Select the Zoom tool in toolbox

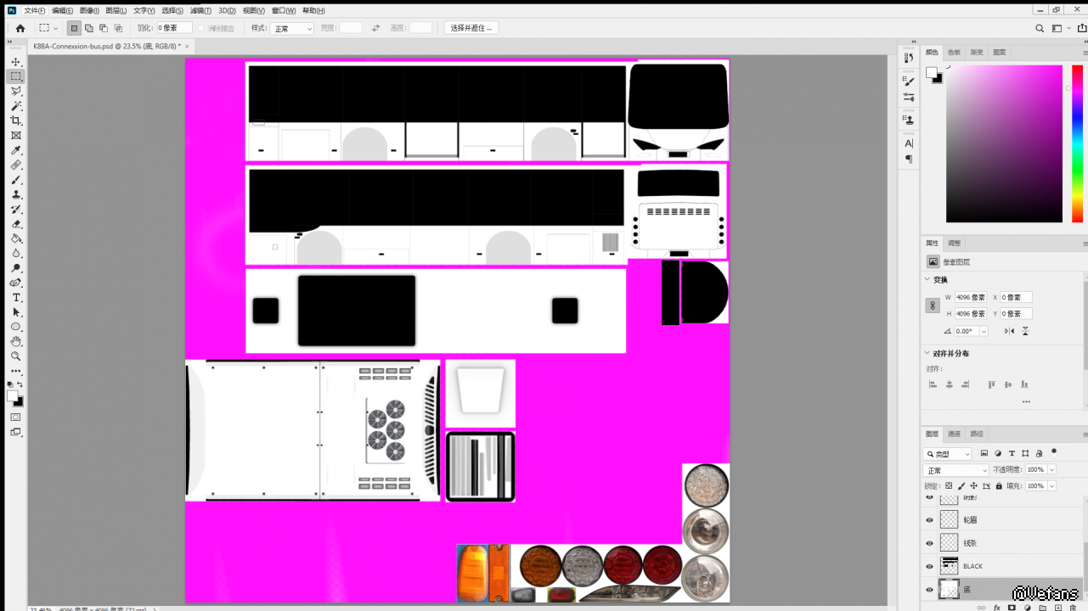point(16,356)
